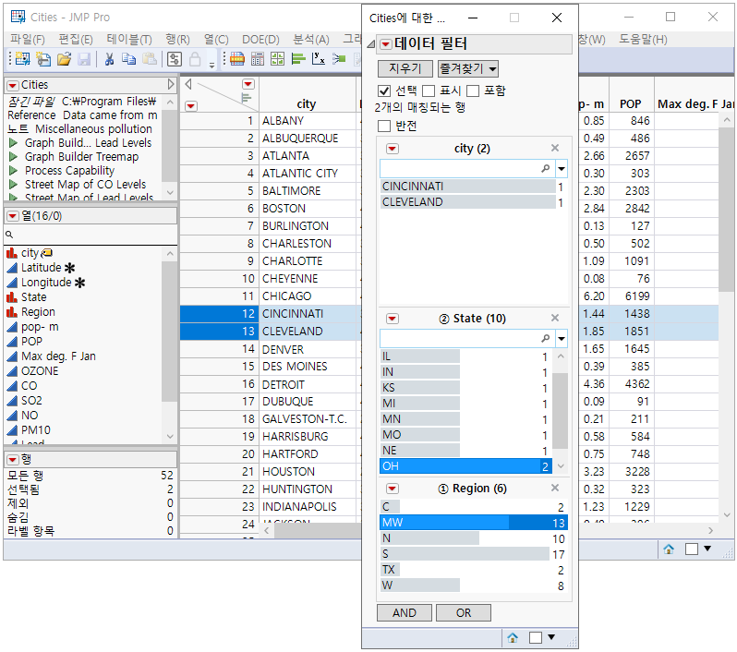Click the home icon in Cities window footer

click(x=669, y=549)
